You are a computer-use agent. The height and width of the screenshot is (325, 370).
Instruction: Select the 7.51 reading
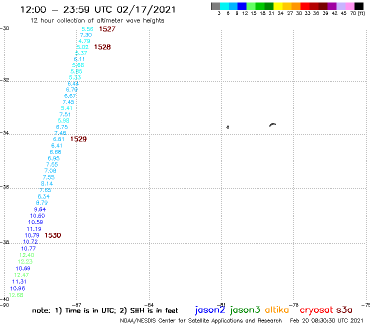tap(65, 114)
